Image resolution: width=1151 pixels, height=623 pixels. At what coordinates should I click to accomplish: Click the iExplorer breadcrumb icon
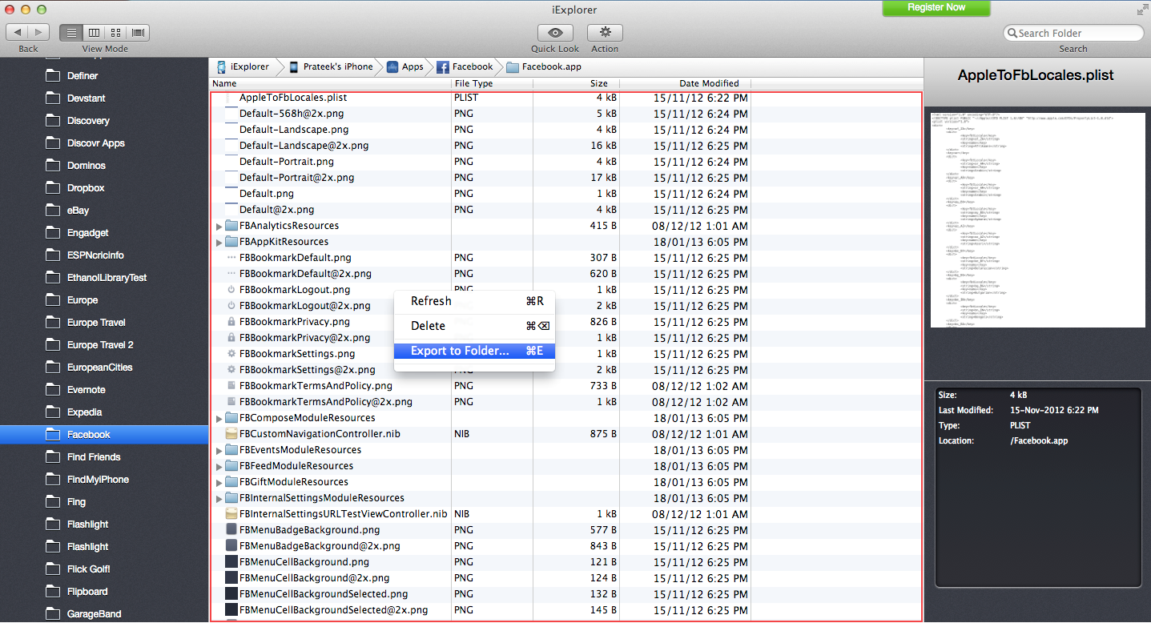[222, 67]
